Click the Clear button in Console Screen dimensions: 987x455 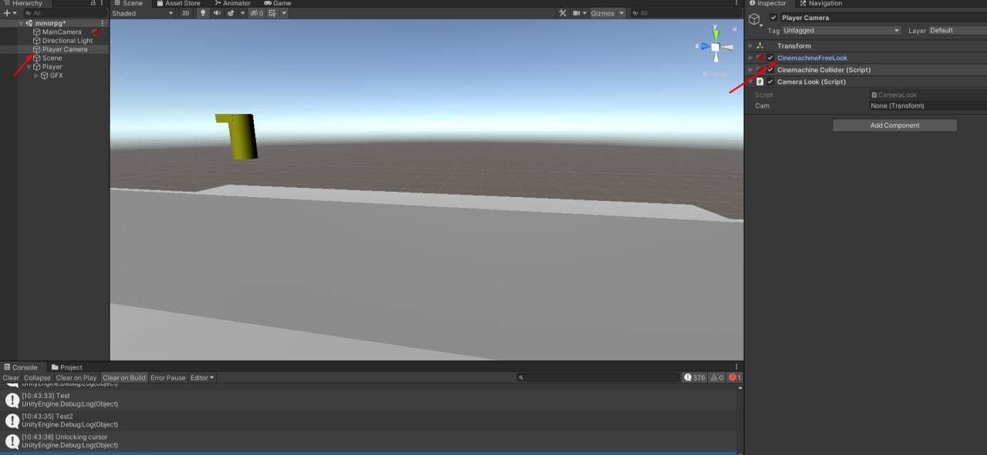point(11,378)
